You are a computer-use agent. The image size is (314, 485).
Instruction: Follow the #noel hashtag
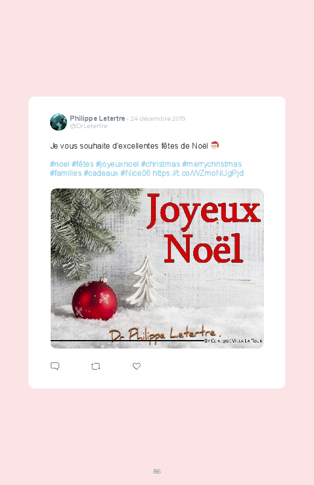pyautogui.click(x=60, y=164)
